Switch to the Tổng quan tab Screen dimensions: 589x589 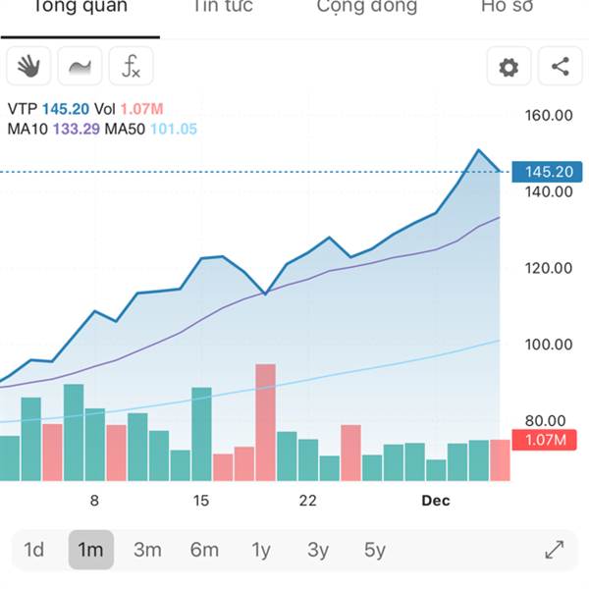coord(80,8)
